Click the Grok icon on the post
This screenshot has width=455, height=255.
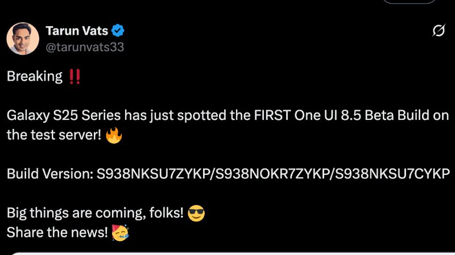(x=439, y=31)
